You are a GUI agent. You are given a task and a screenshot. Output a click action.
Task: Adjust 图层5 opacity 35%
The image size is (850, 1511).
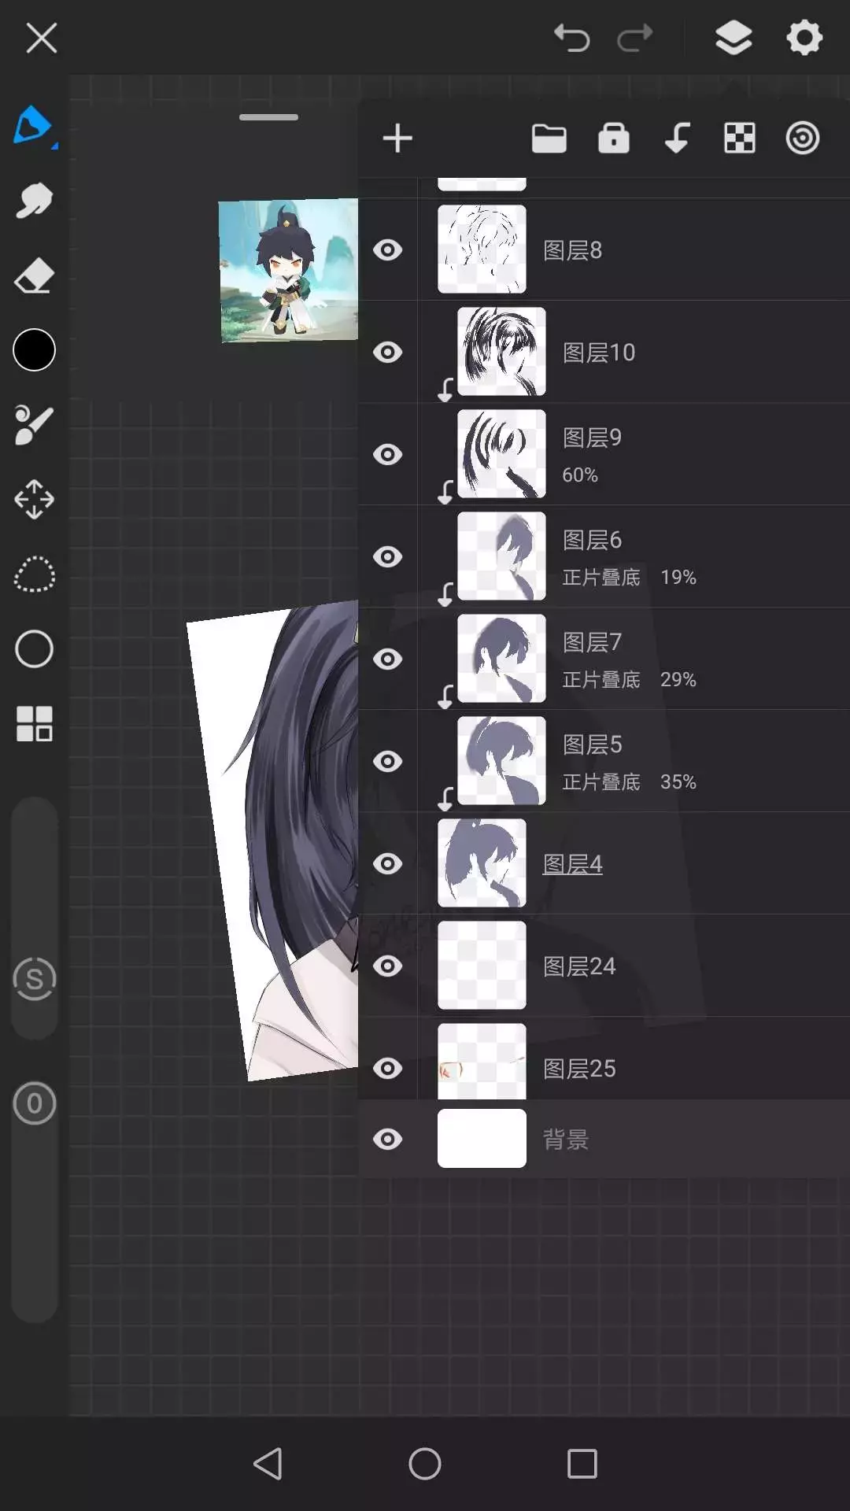pyautogui.click(x=678, y=781)
